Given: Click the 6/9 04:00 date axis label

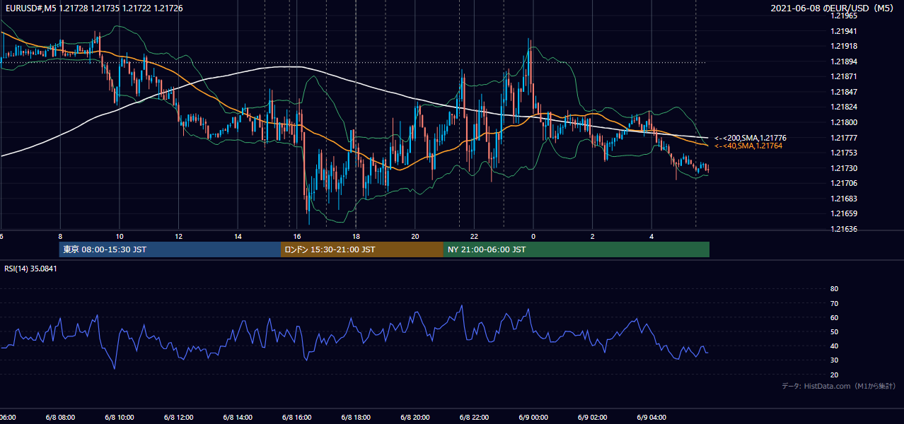Looking at the screenshot, I should pos(651,418).
